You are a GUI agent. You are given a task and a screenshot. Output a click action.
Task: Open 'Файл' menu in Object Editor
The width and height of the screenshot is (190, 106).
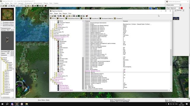51,14
